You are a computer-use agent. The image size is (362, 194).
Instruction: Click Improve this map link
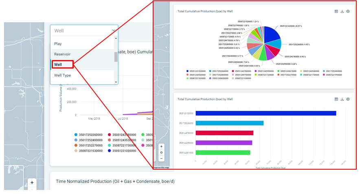pyautogui.click(x=161, y=168)
